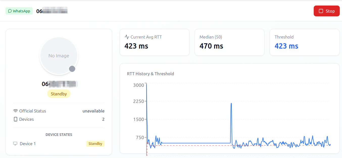342x158 pixels.
Task: Click the RTT History & Threshold title
Action: click(x=150, y=74)
